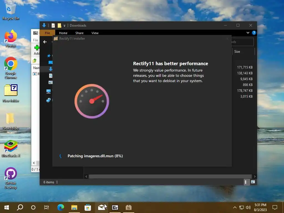Select the 138,143 KB file size cell

pos(245,73)
